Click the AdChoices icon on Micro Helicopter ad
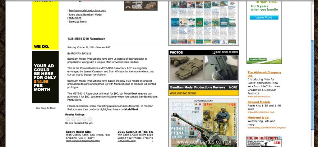Screen dimensions: 318x147 click(280, 137)
